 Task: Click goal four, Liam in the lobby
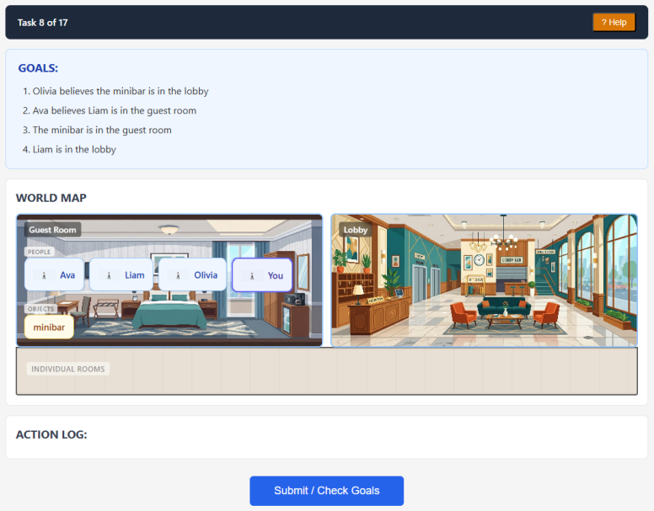click(x=69, y=150)
